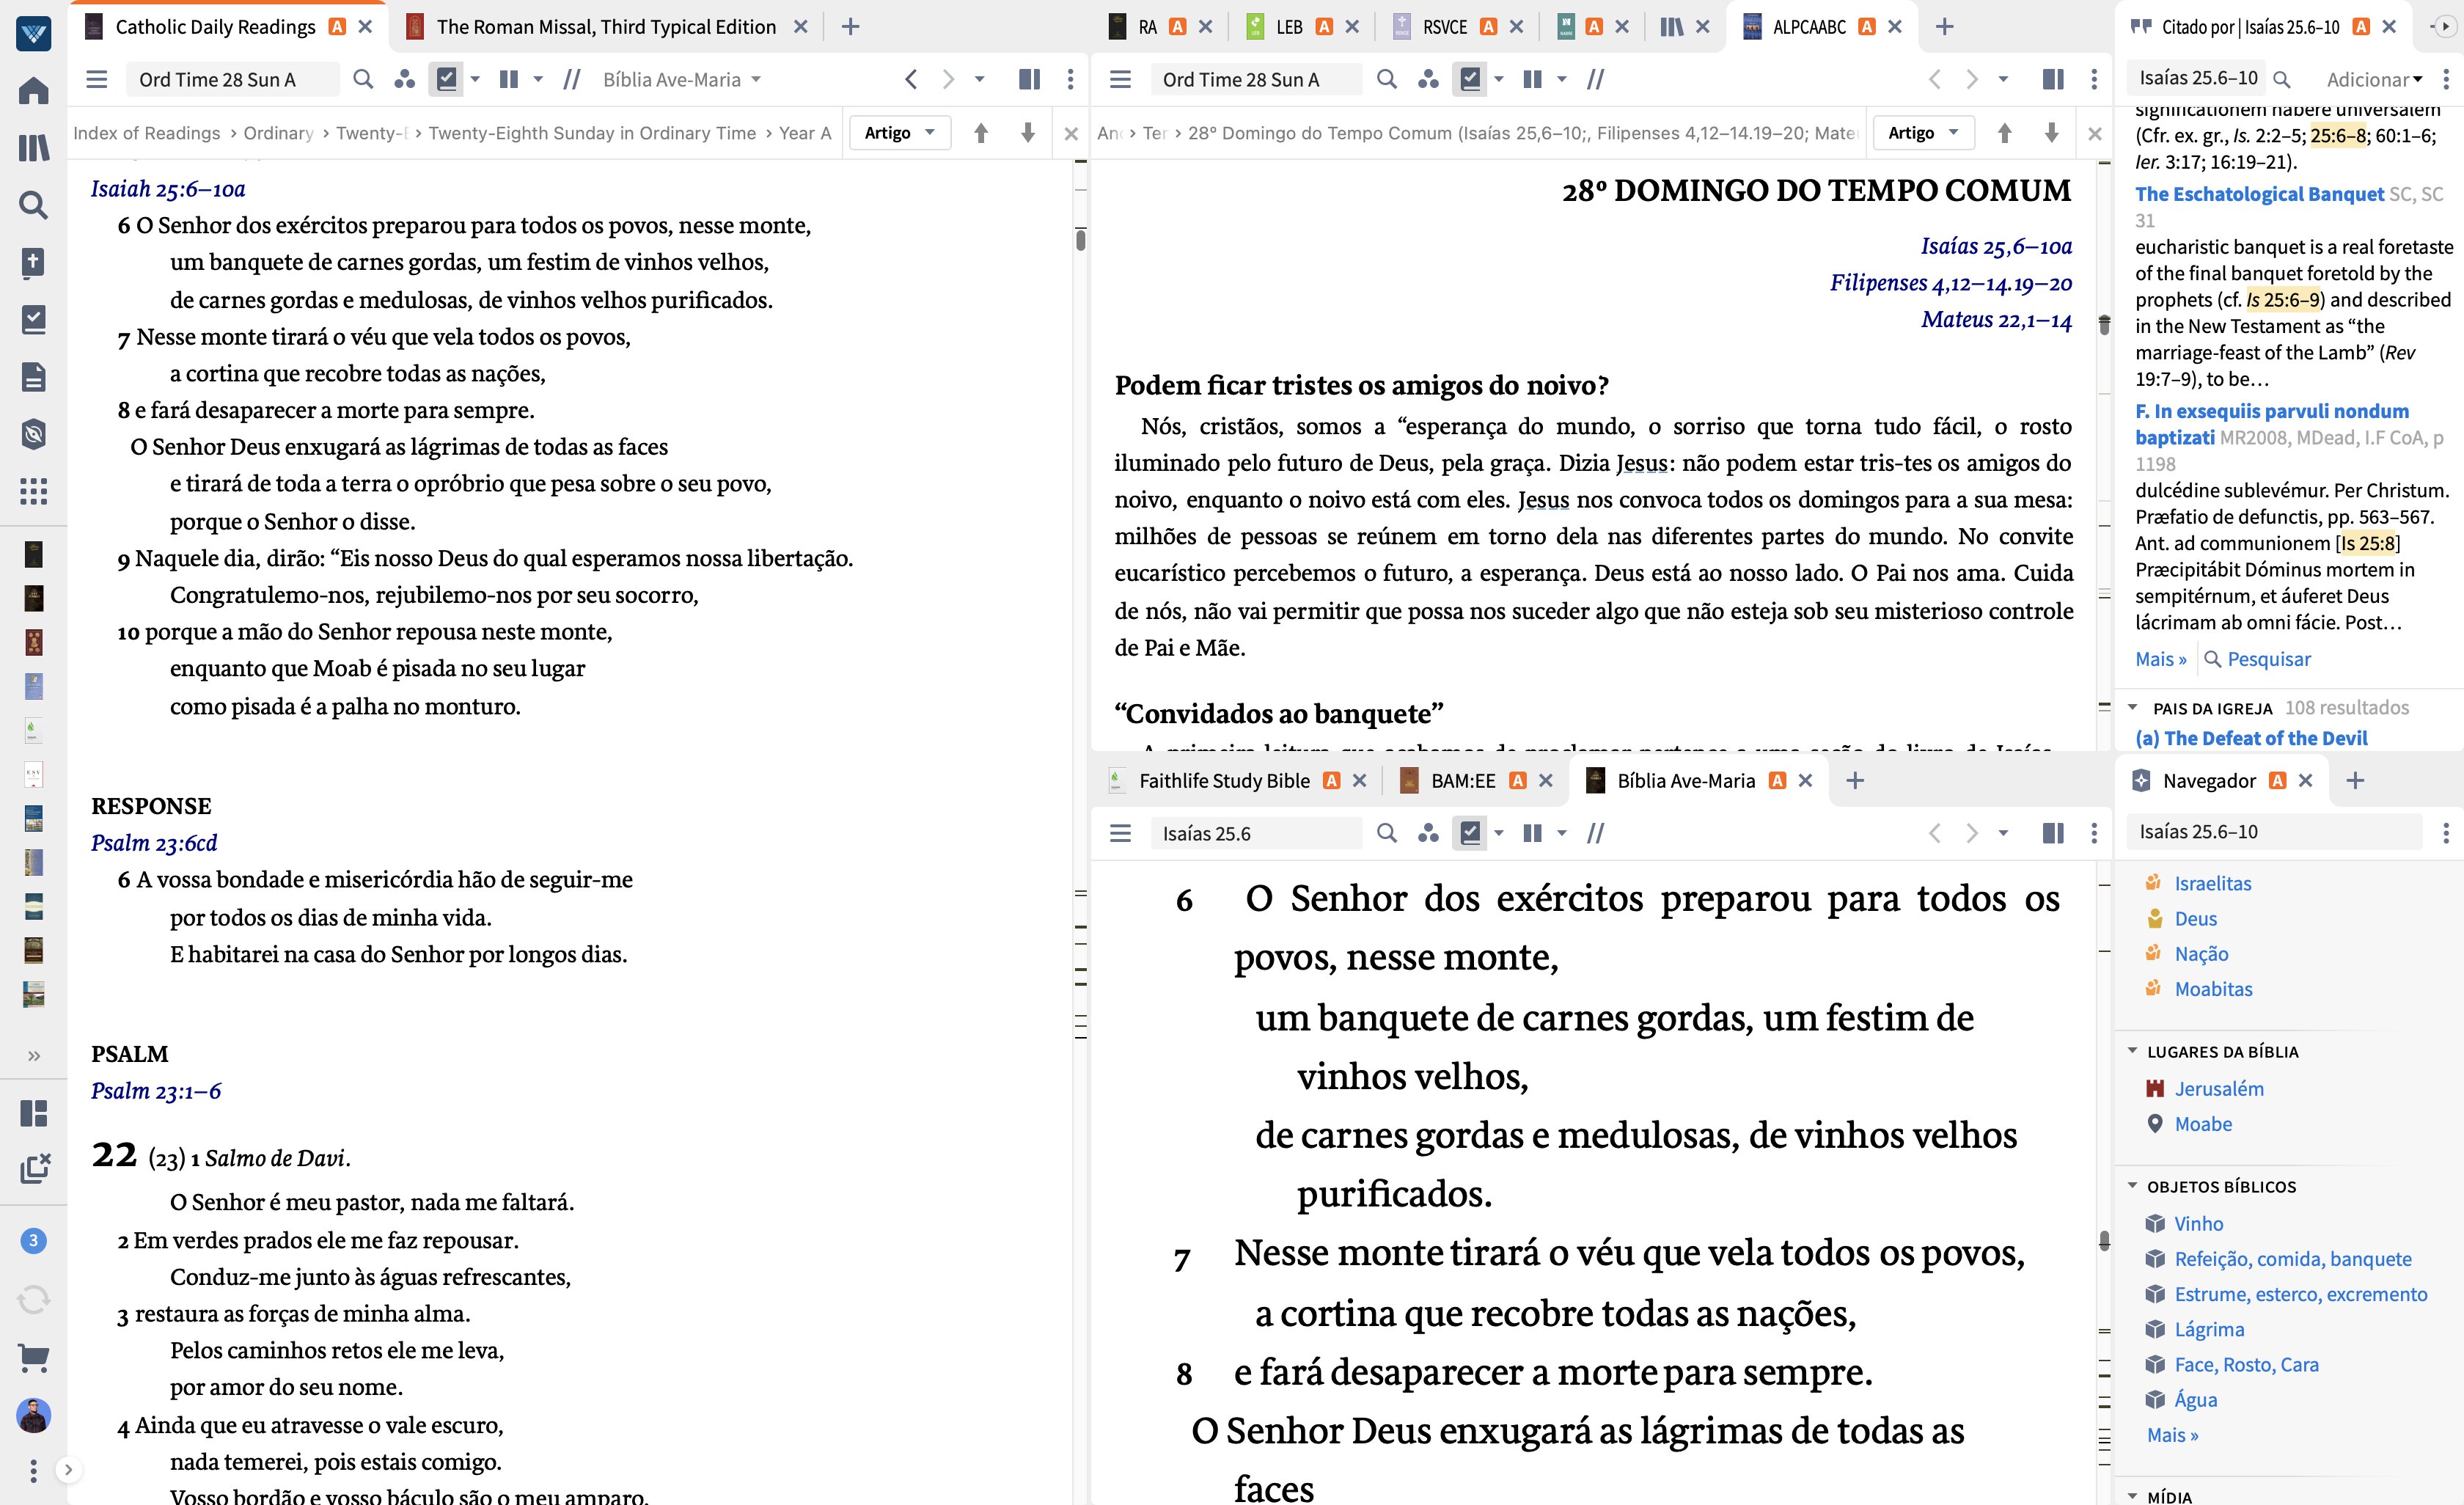The image size is (2464, 1505).
Task: Open the Layouts icon in sidebar
Action: tap(33, 1113)
